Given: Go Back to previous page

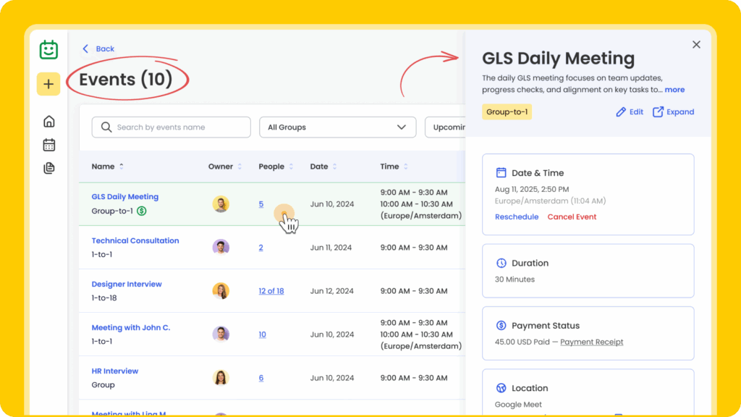Looking at the screenshot, I should [98, 49].
